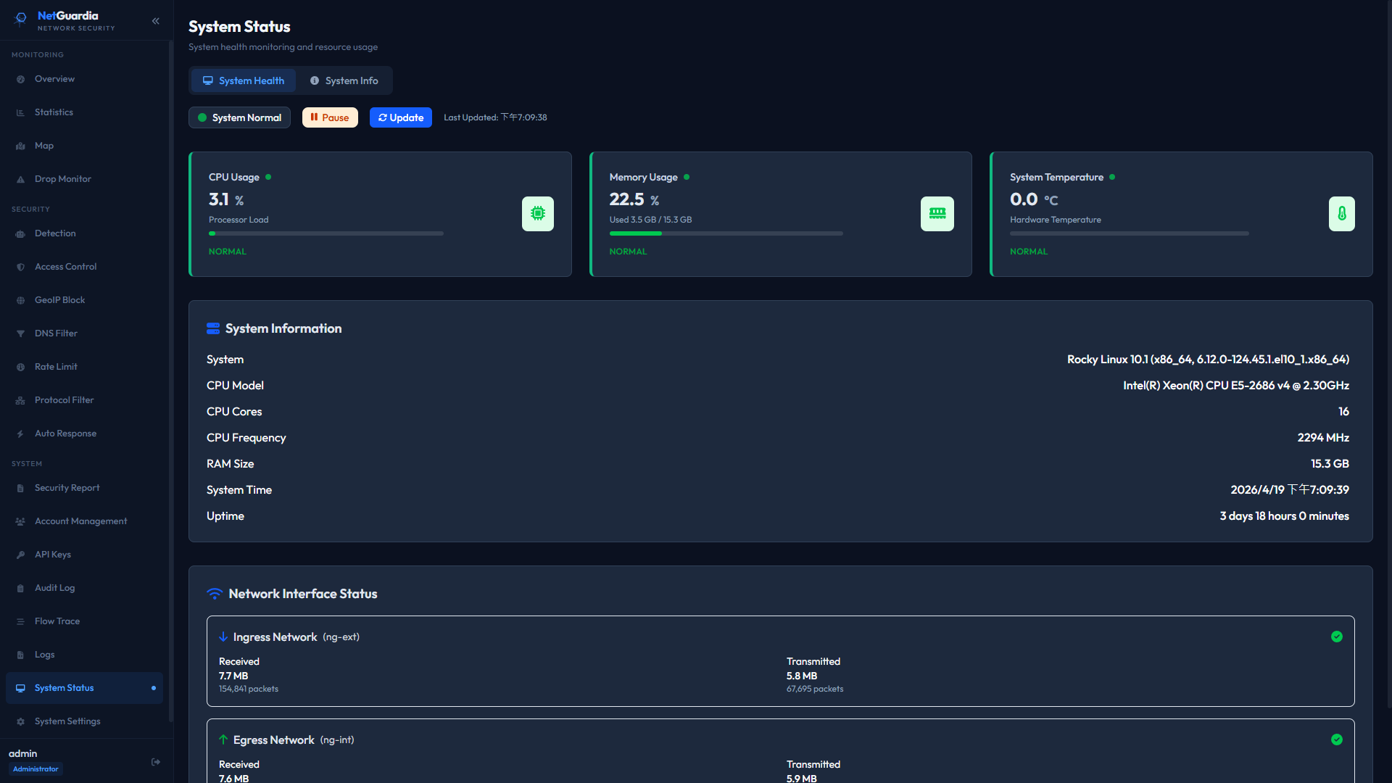The height and width of the screenshot is (783, 1392).
Task: Open Drop Monitor warning icon
Action: click(20, 179)
